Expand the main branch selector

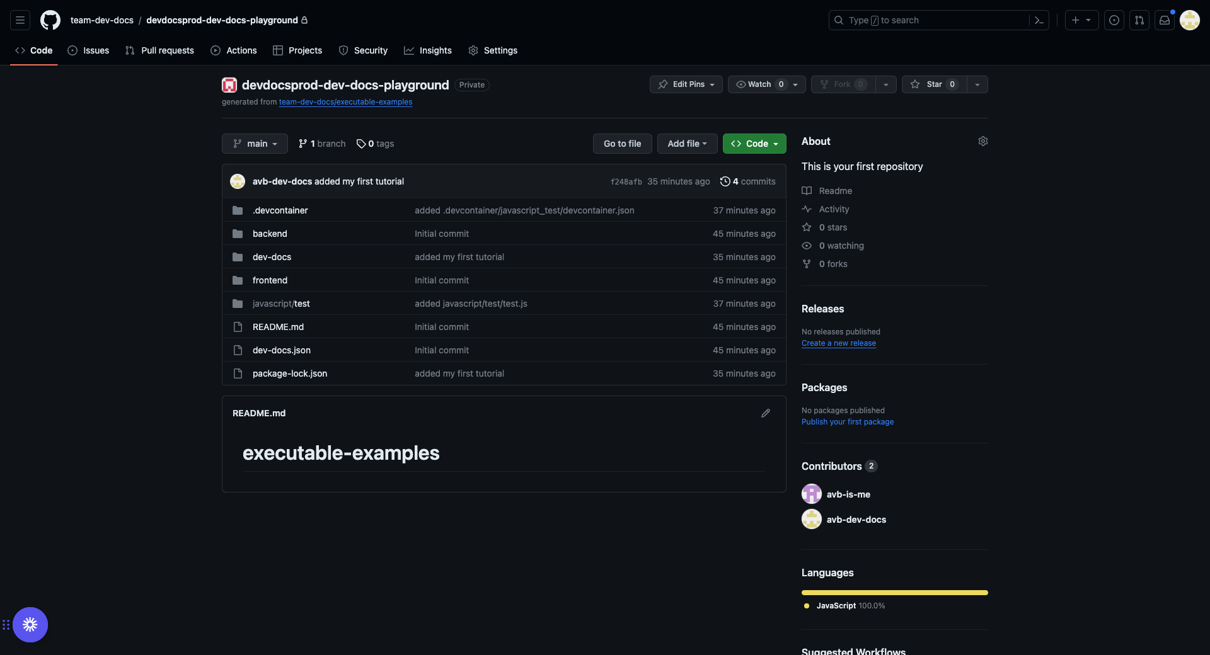255,144
